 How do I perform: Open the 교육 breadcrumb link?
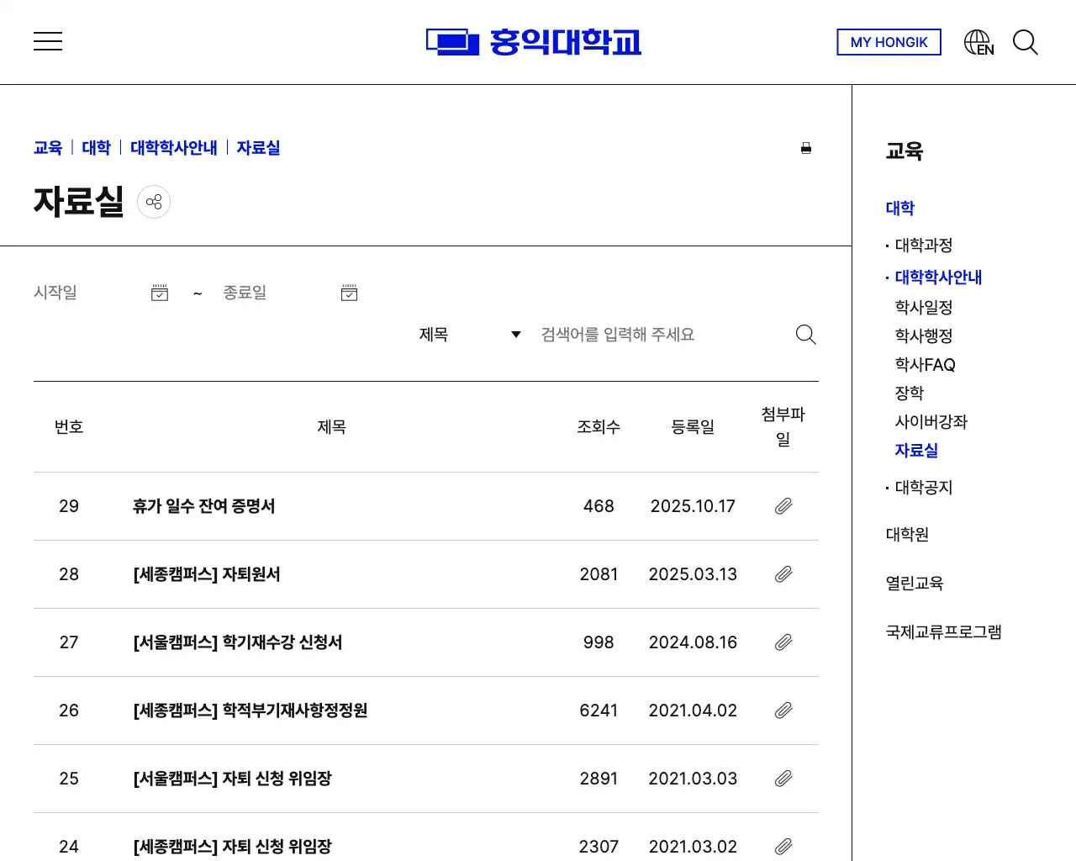47,147
